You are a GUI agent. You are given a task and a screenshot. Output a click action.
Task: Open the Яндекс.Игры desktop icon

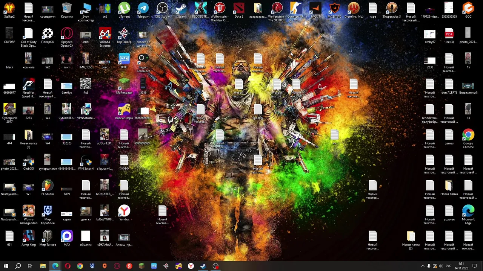[124, 112]
